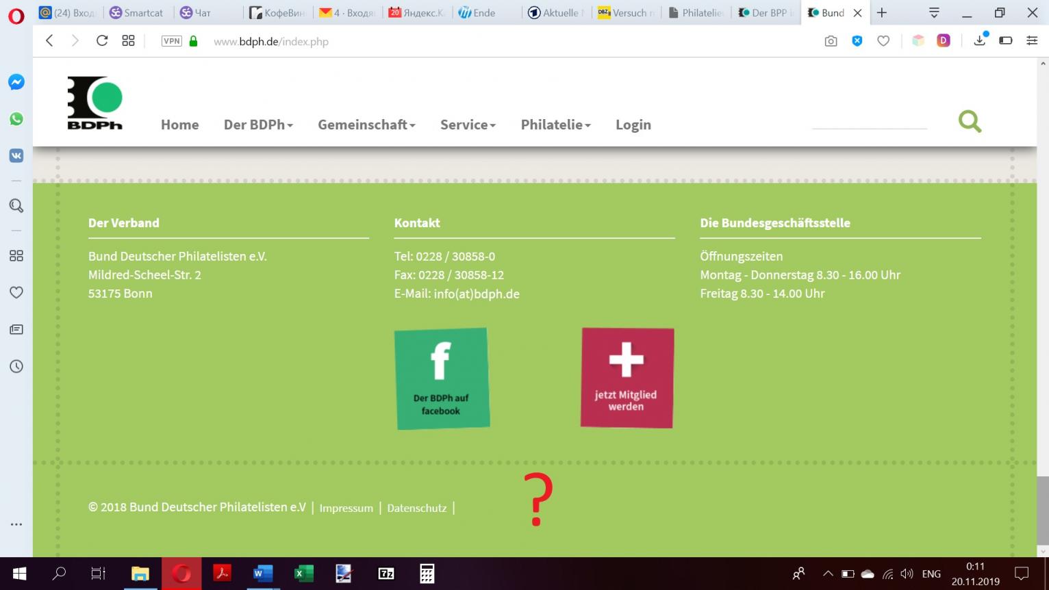Expand the Der BDPh dropdown
Image resolution: width=1049 pixels, height=590 pixels.
(x=258, y=125)
